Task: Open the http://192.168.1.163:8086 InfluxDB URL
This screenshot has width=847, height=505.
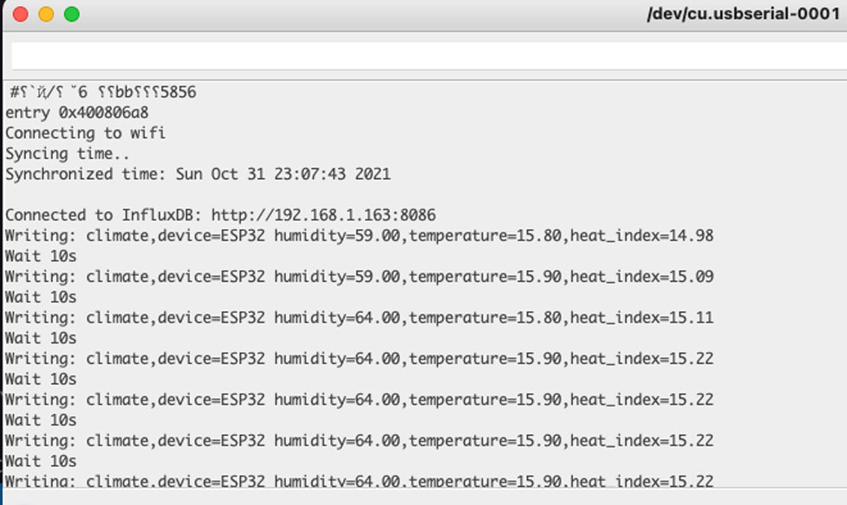Action: (x=323, y=215)
